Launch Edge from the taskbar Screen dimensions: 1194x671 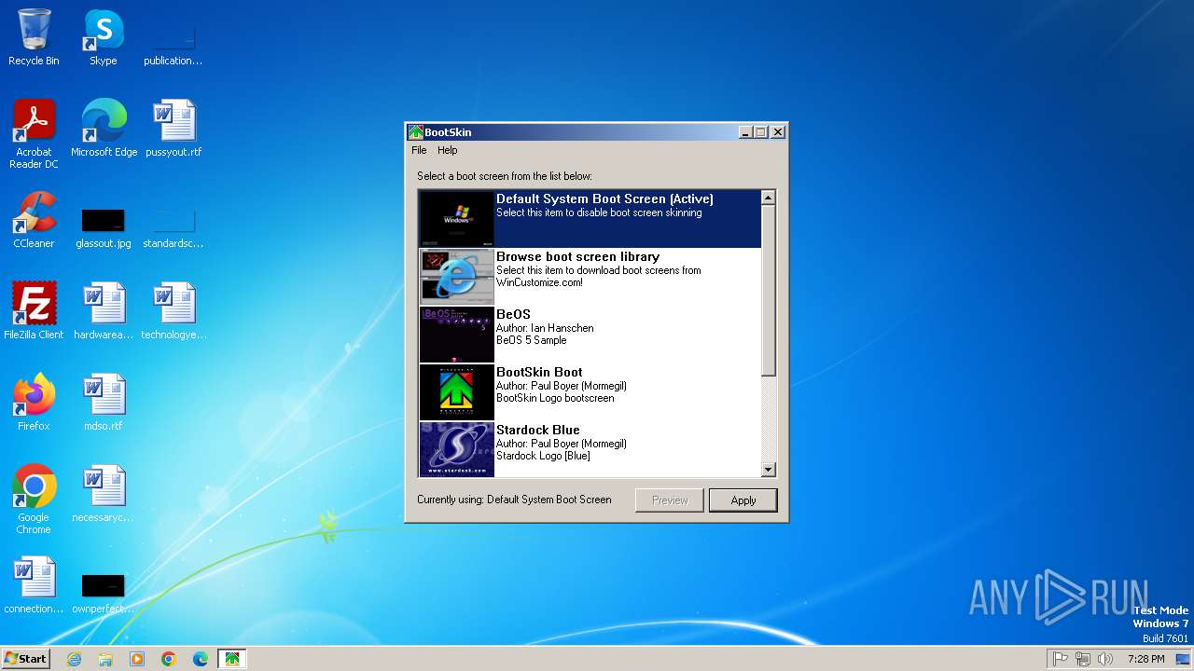[x=201, y=659]
